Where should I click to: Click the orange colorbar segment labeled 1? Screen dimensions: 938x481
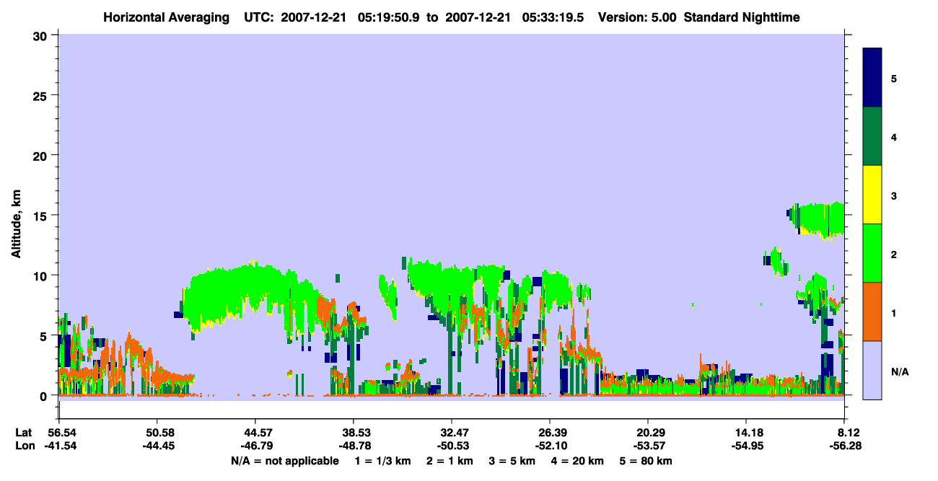[872, 312]
